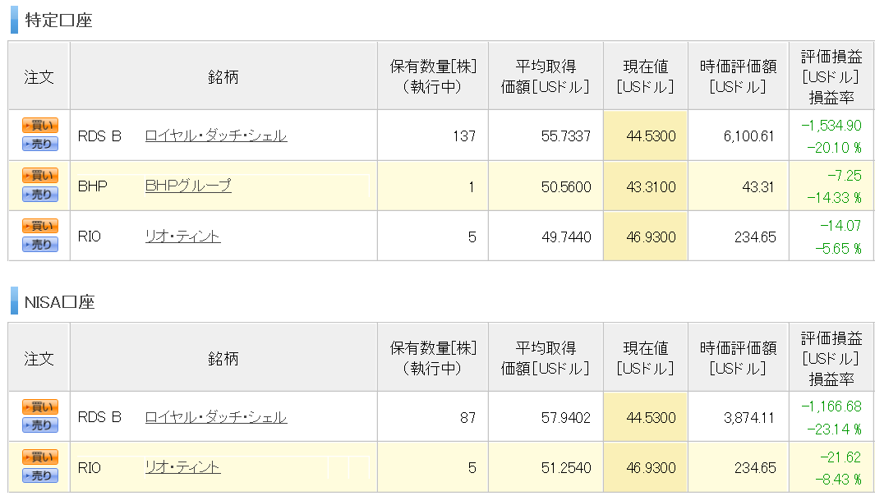Click 買い button for RIO in NISA口座
The image size is (875, 496).
coord(40,457)
